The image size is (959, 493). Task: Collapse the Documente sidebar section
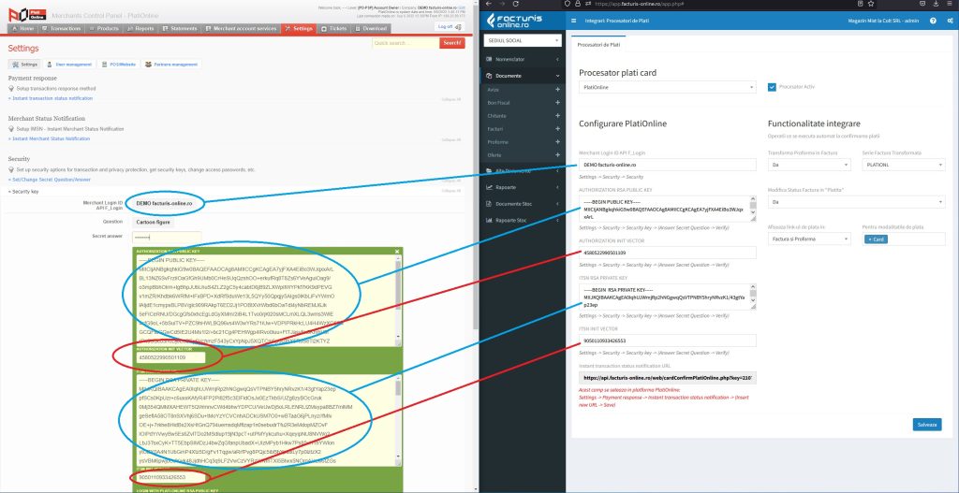(x=523, y=76)
